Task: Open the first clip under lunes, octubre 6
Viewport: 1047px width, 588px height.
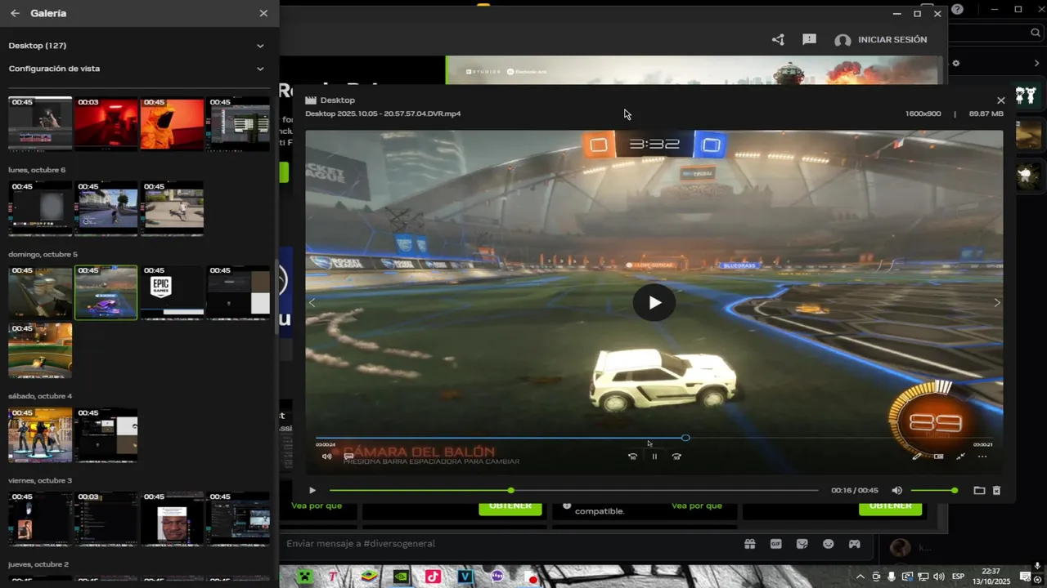Action: [40, 208]
